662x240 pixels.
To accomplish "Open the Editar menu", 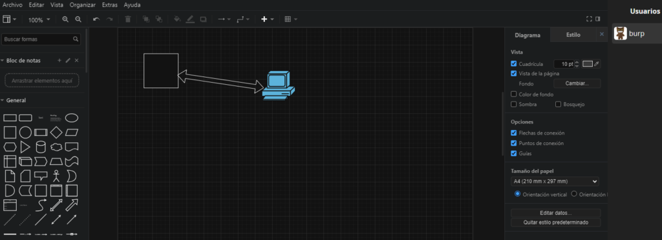I will 36,5.
